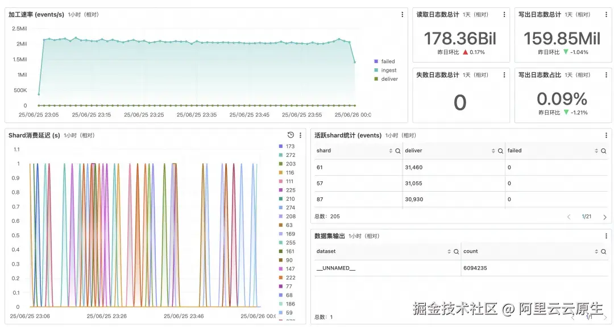
Task: Toggle shard 274 in delay legend
Action: 287,208
